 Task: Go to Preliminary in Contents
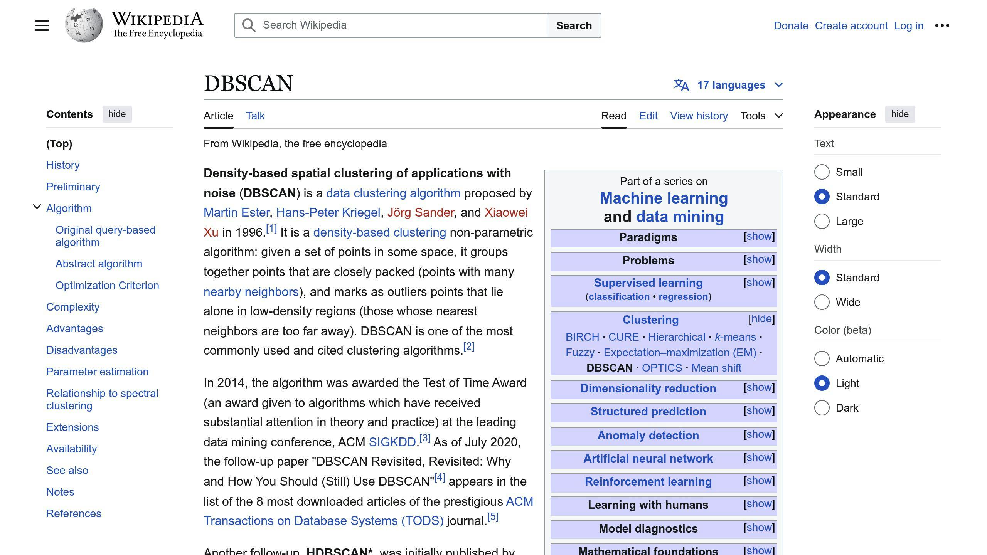pos(73,187)
